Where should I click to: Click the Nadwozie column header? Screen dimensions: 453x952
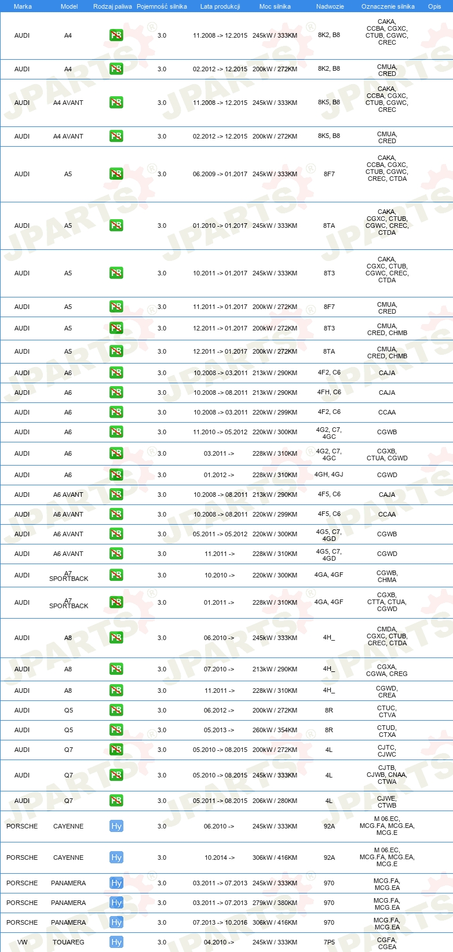point(330,6)
